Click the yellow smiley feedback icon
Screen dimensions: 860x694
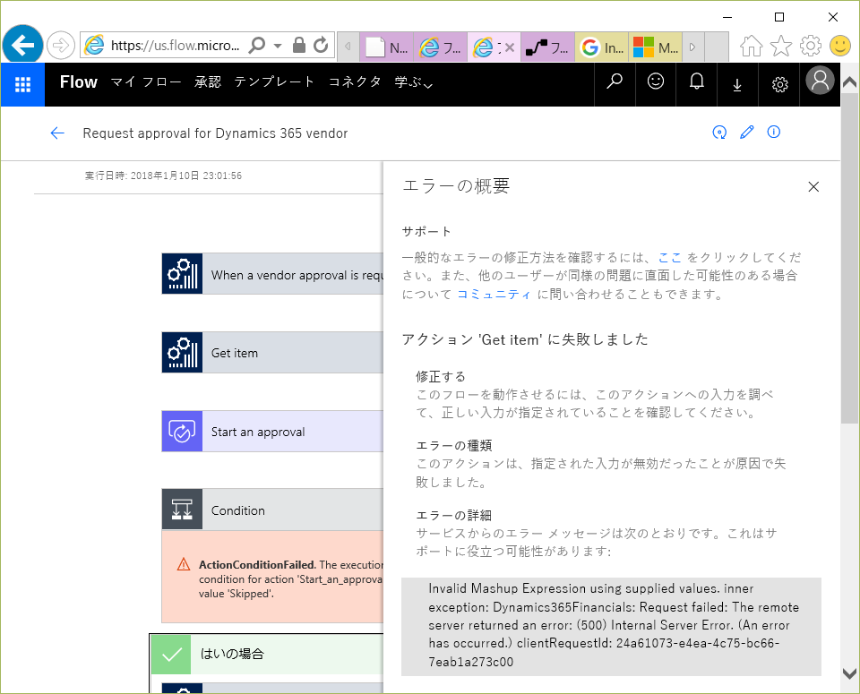(839, 46)
